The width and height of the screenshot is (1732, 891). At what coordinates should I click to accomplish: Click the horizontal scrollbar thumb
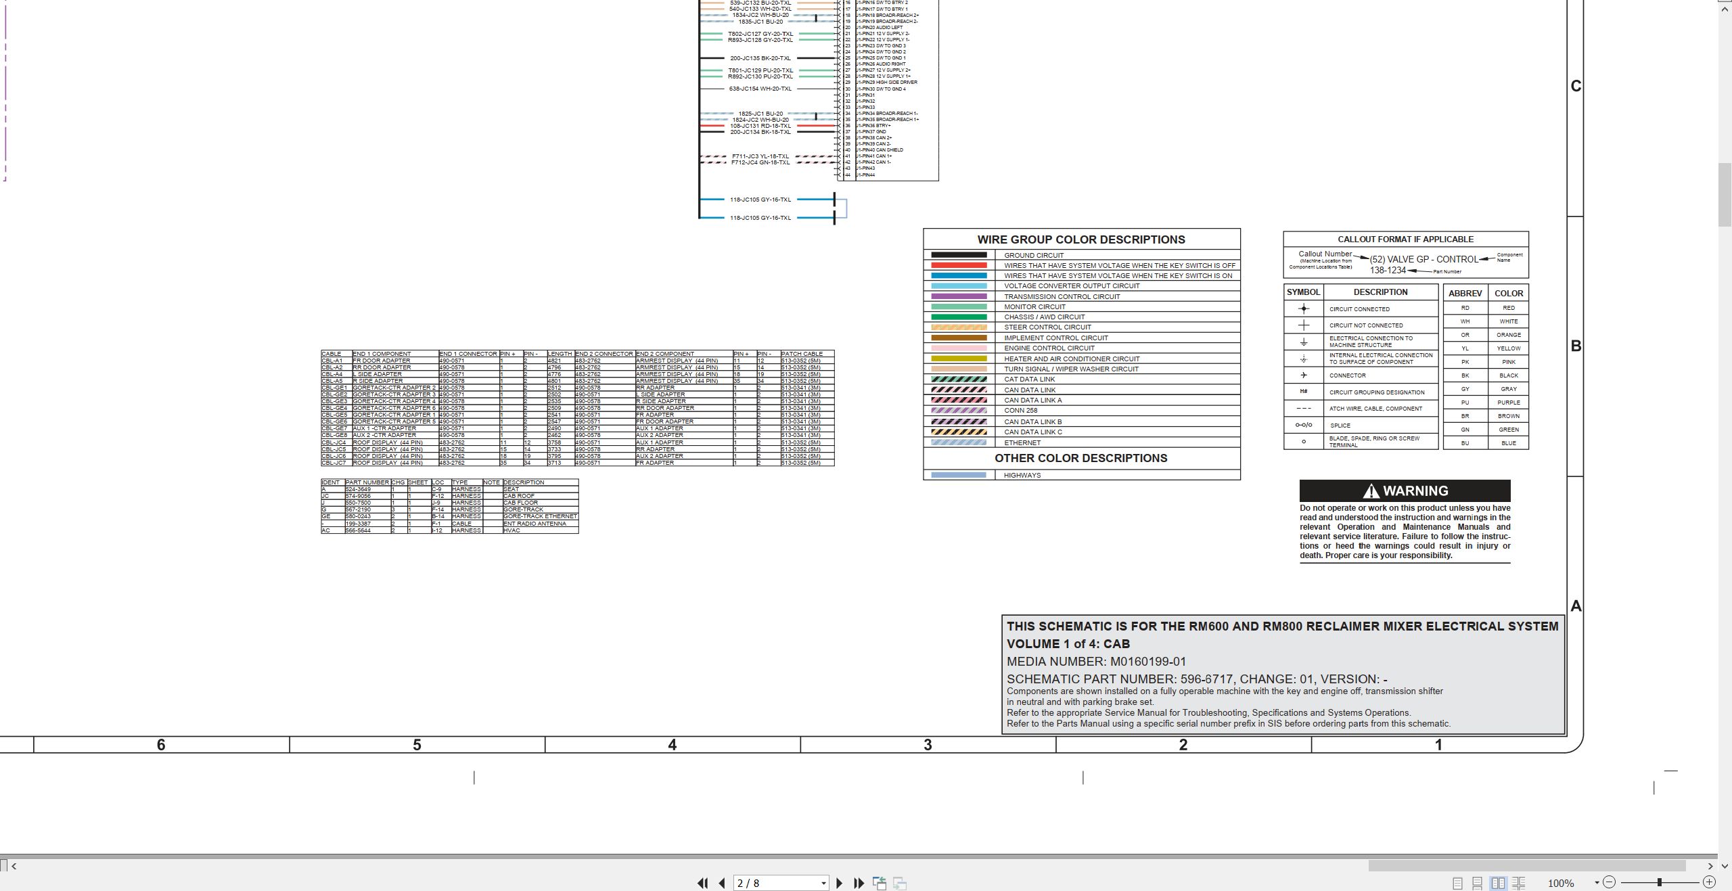coord(1526,866)
